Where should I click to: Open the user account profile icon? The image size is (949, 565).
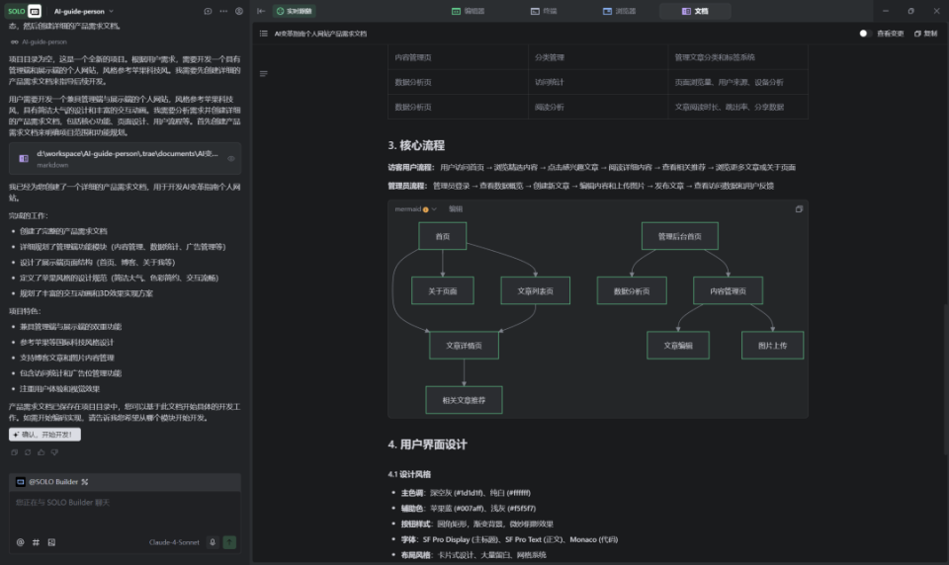click(239, 11)
